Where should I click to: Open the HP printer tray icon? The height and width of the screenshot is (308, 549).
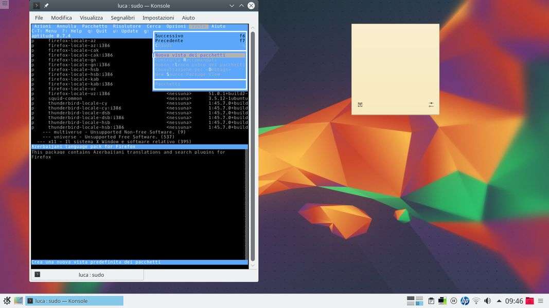click(x=465, y=301)
